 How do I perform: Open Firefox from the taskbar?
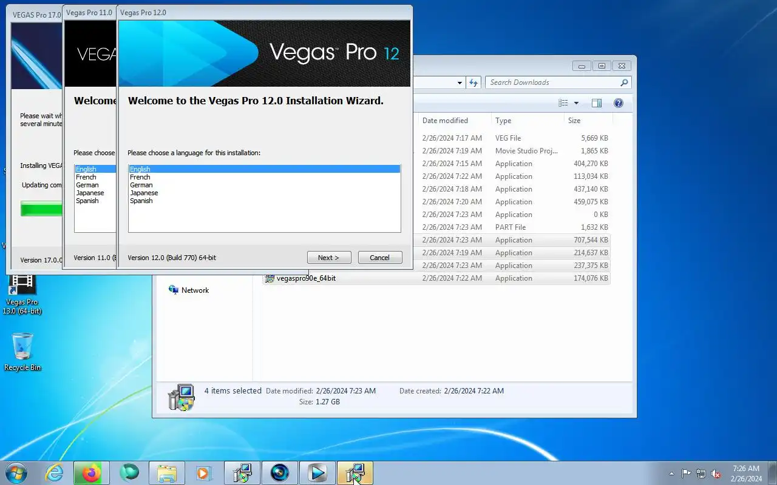tap(92, 473)
